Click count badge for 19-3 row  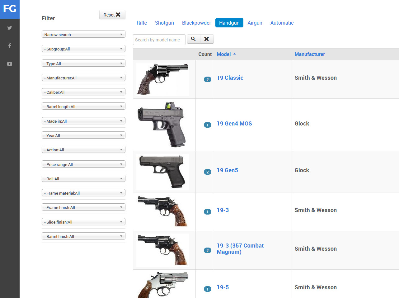click(208, 212)
